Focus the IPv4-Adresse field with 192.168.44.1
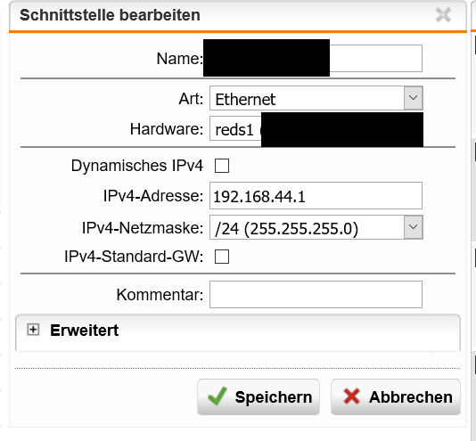Viewport: 476px width, 441px height. click(x=316, y=196)
